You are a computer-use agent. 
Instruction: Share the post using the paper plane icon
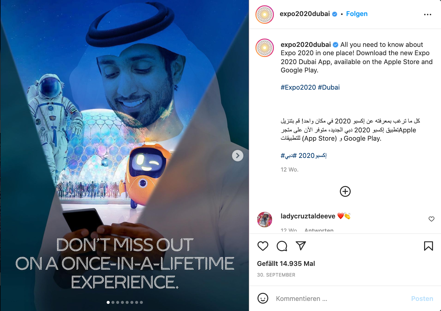coord(301,246)
